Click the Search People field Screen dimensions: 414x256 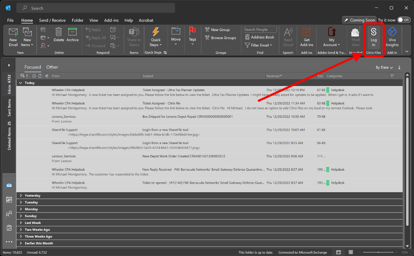[x=260, y=30]
